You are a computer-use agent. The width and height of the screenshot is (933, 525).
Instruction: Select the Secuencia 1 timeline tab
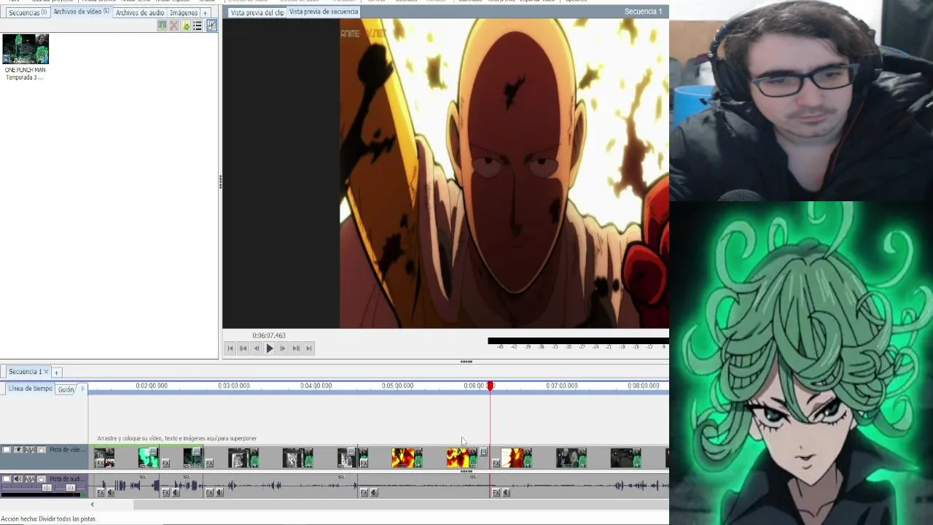(x=25, y=372)
